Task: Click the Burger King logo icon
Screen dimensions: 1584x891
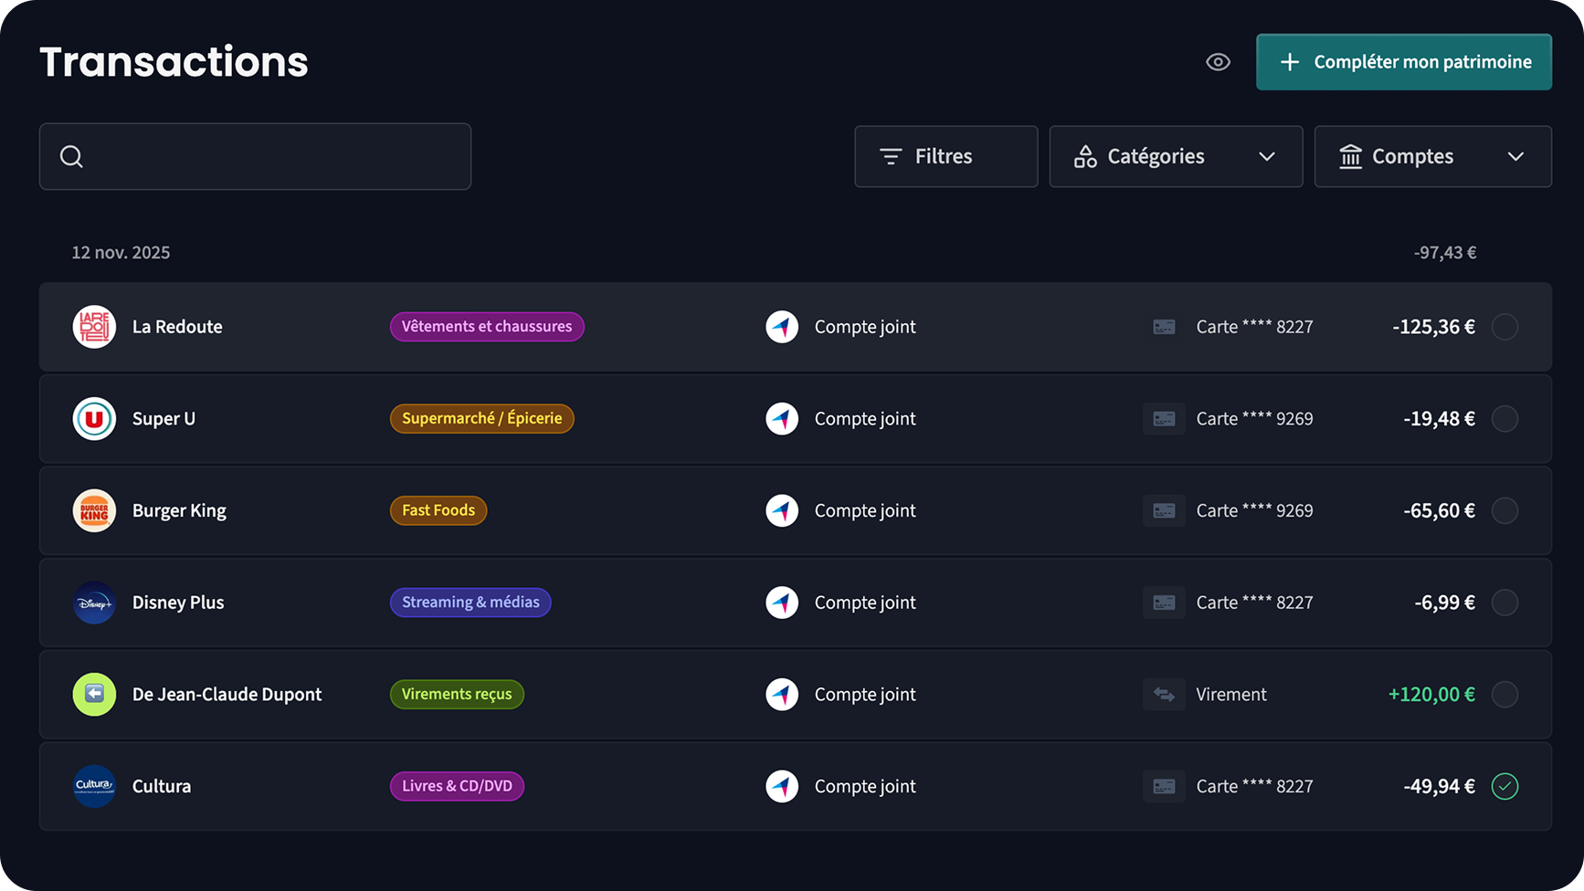Action: click(94, 511)
